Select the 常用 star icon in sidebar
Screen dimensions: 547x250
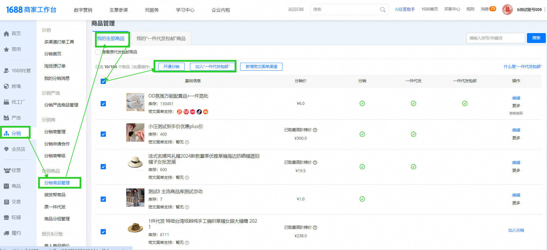click(x=6, y=49)
